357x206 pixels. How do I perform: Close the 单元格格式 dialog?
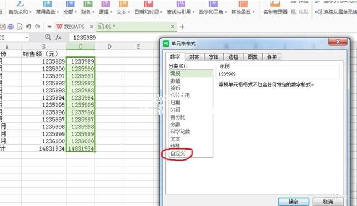[x=338, y=42]
